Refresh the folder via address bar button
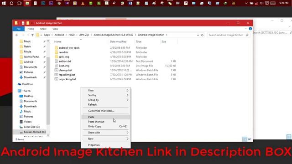Screen dimensions: 292x164 [202, 35]
